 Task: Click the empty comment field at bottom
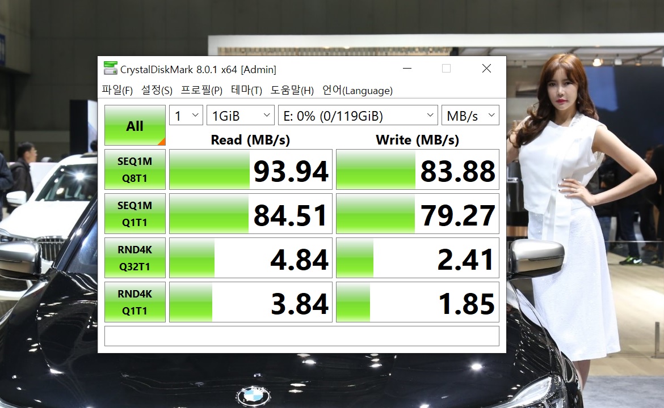tap(302, 336)
